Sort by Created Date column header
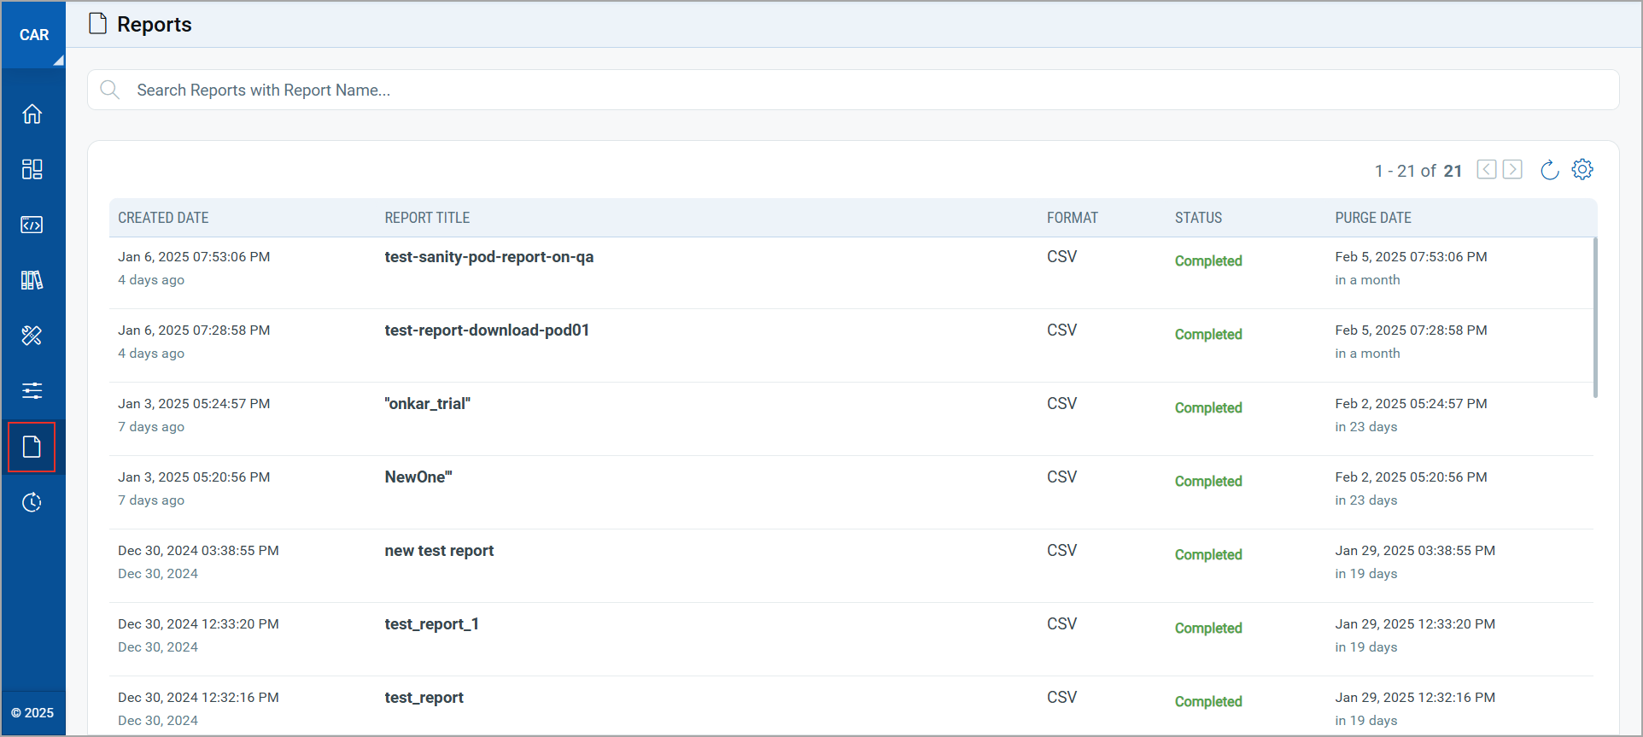 click(x=163, y=218)
